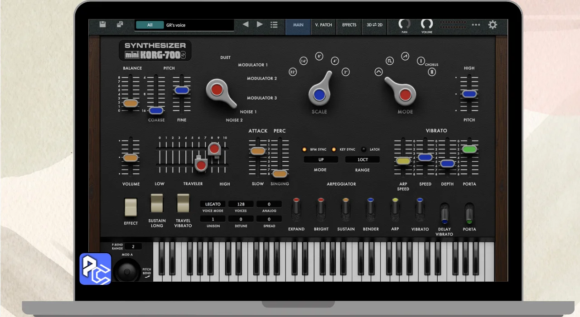
Task: Open settings with the gear icon
Action: (x=493, y=25)
